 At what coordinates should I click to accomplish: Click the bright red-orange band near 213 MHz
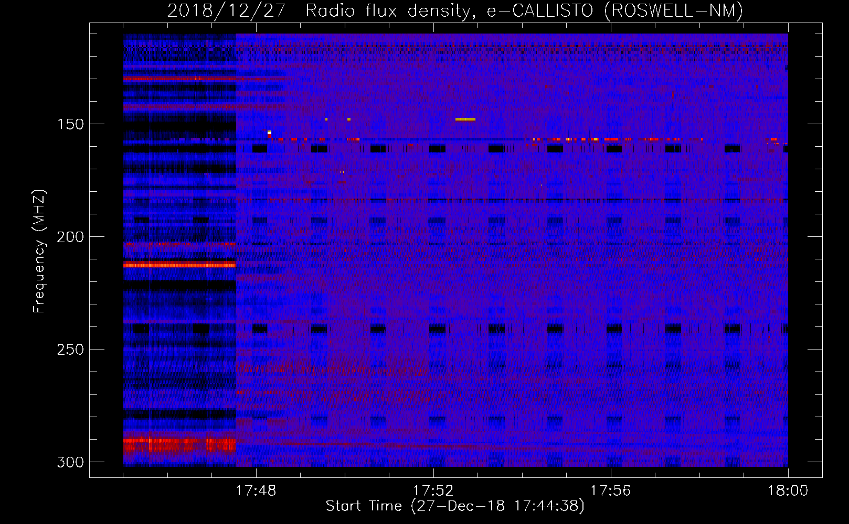179,265
